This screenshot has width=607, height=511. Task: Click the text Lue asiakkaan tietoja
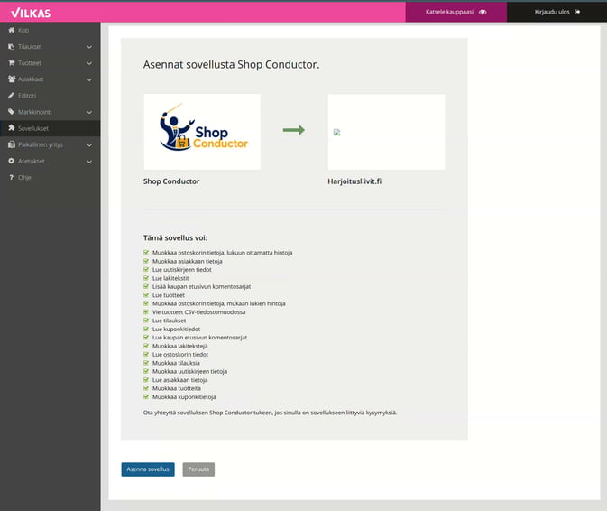[180, 380]
